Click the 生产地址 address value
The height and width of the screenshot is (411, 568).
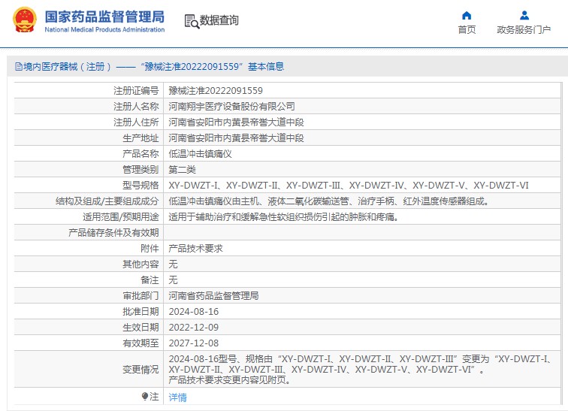[x=236, y=138]
